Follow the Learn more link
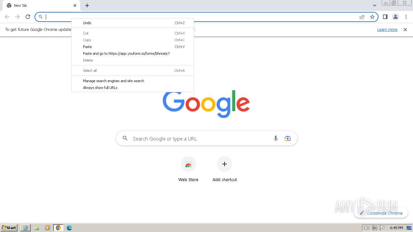The height and width of the screenshot is (232, 413). click(387, 30)
